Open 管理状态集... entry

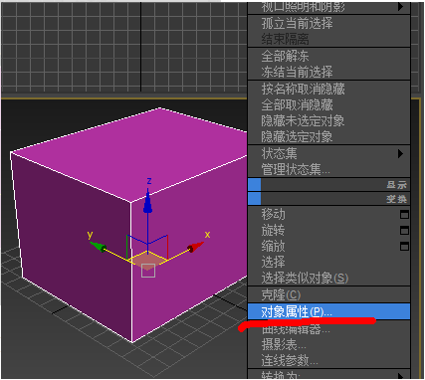point(328,170)
